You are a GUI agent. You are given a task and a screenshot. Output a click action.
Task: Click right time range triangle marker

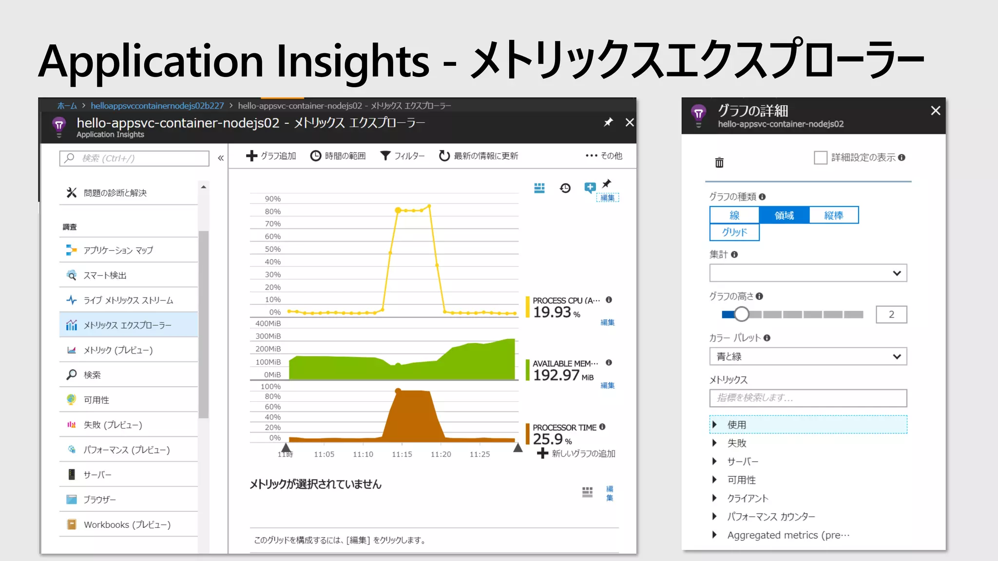518,447
